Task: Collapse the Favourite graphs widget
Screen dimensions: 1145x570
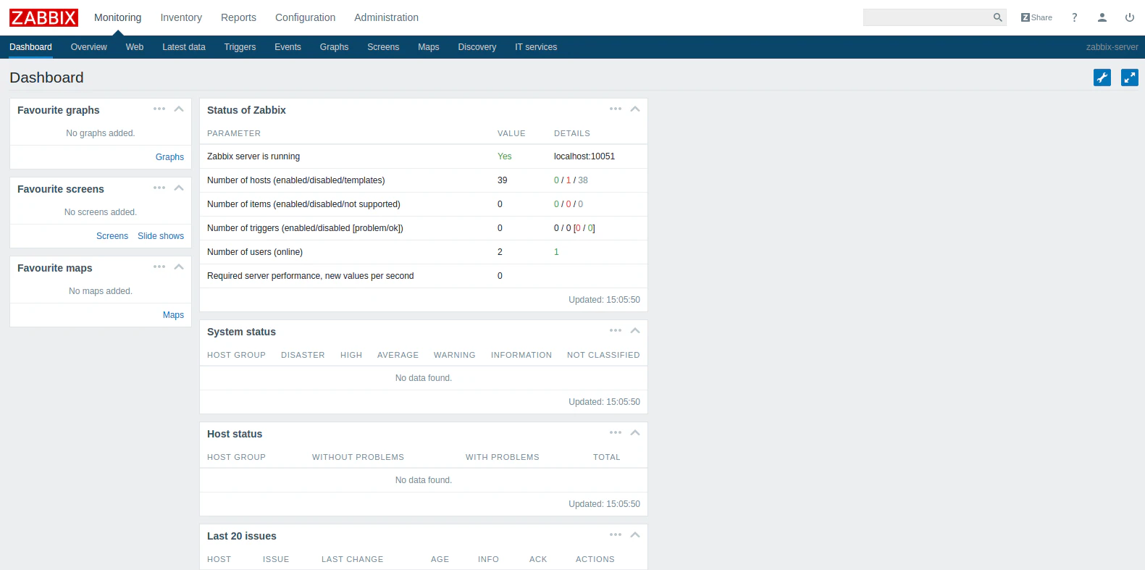Action: click(179, 109)
